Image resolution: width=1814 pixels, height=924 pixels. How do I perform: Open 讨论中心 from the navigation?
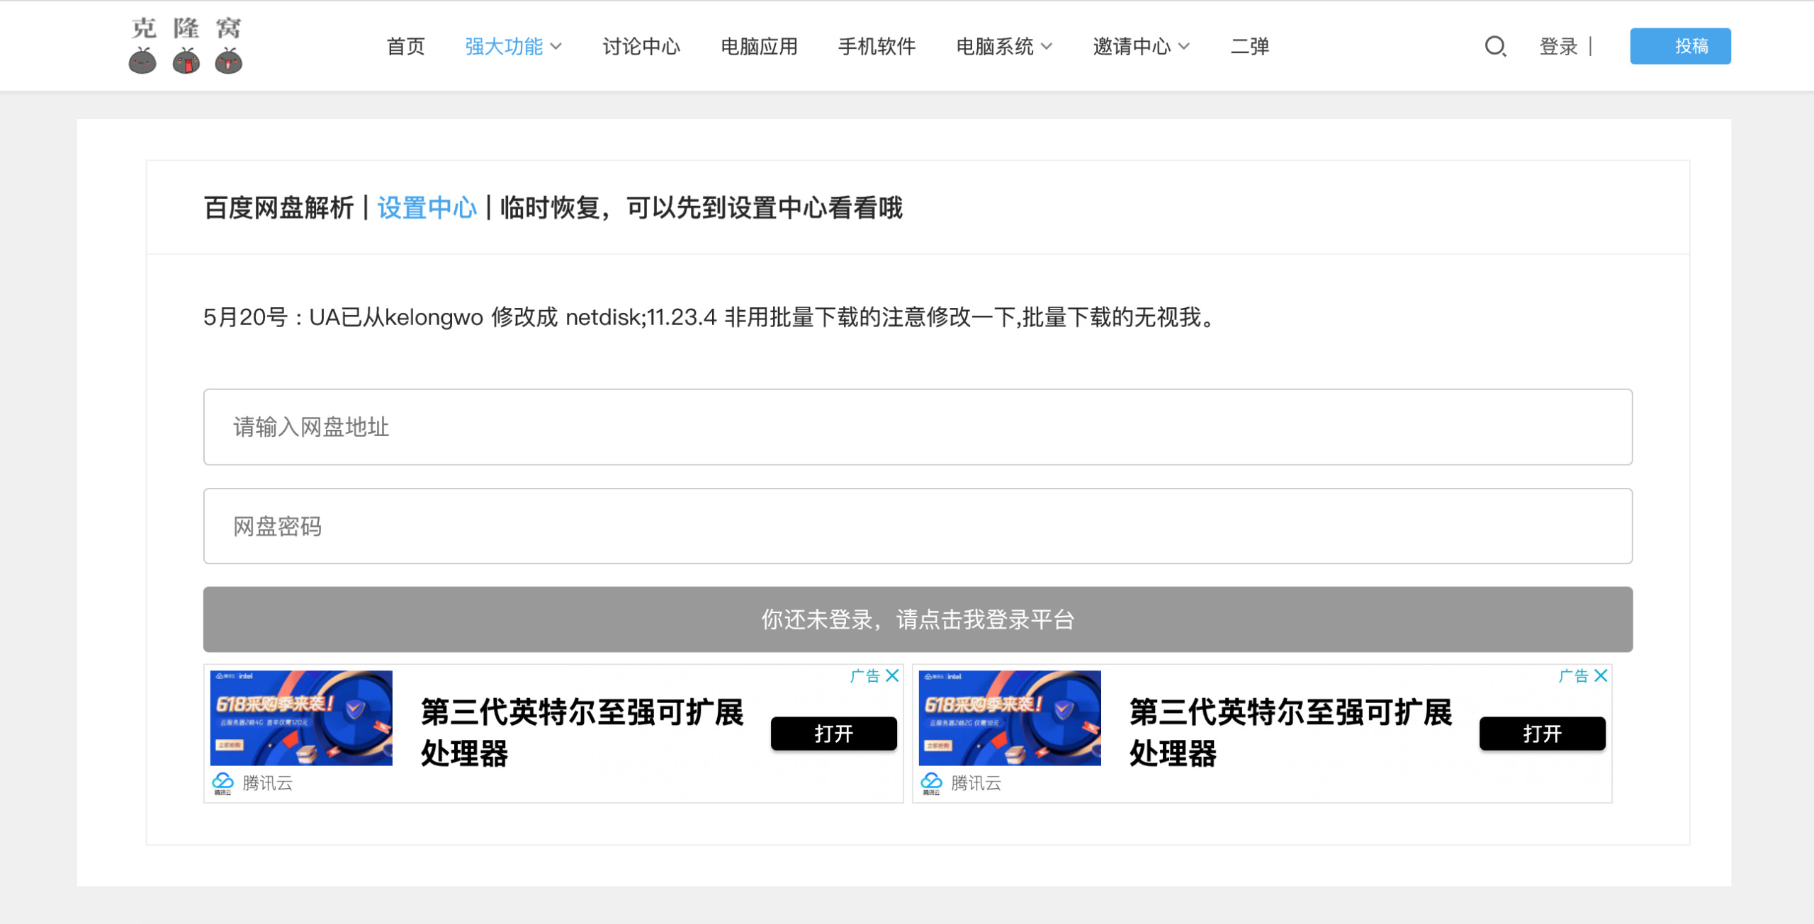(642, 47)
